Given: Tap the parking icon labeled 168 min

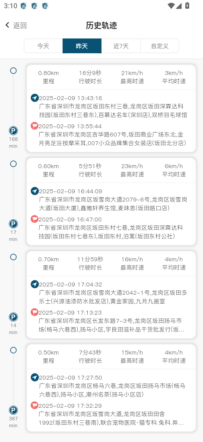Looking at the screenshot, I should click(x=13, y=130).
